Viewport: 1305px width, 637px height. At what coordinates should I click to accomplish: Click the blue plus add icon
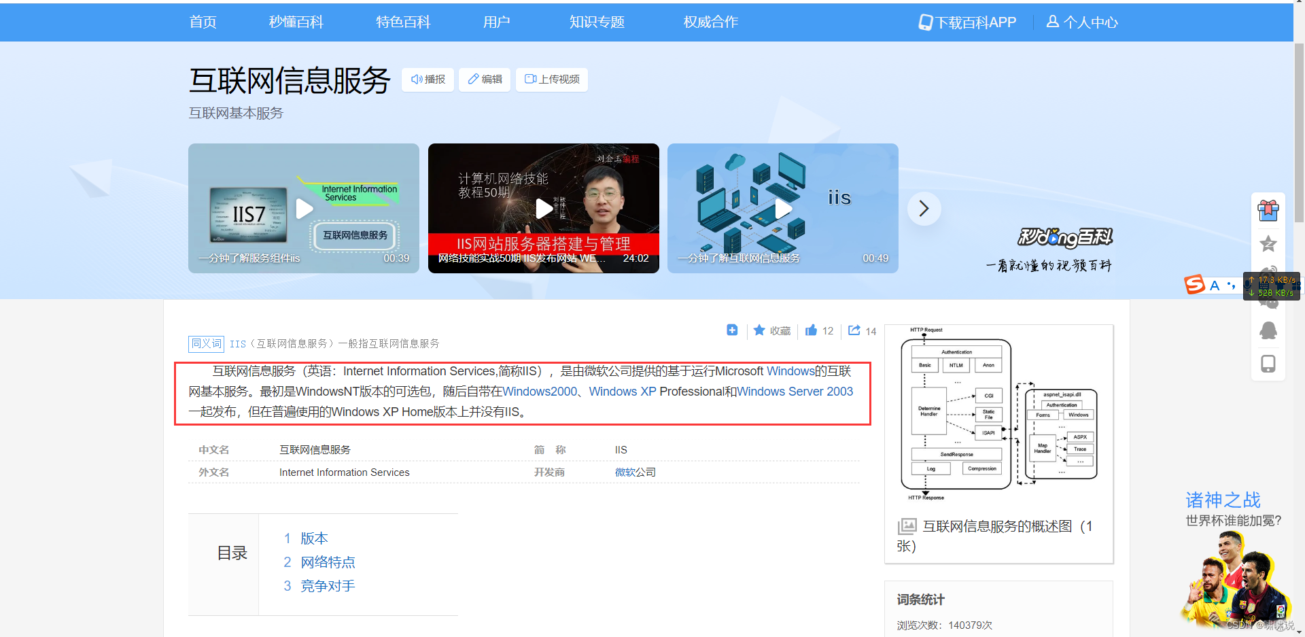click(x=732, y=330)
